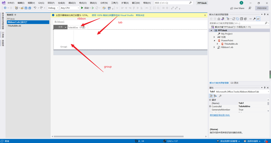Open the Undo history dropdown arrow
The height and width of the screenshot is (143, 271).
pos(38,8)
